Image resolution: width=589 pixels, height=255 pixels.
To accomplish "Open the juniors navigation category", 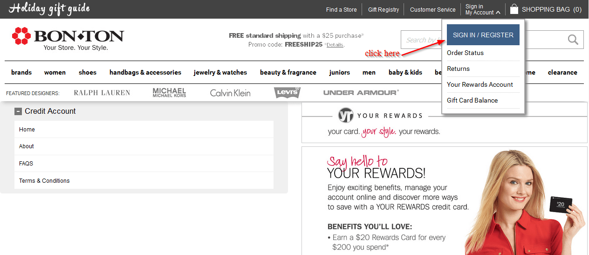I will pyautogui.click(x=339, y=72).
